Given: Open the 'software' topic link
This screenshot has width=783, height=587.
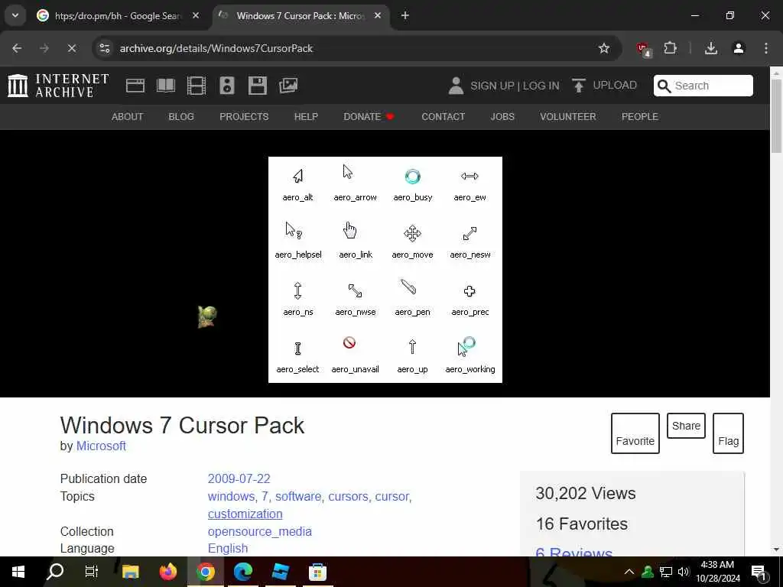Looking at the screenshot, I should (x=299, y=496).
